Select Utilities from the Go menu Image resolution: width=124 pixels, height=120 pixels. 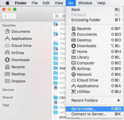point(95,92)
